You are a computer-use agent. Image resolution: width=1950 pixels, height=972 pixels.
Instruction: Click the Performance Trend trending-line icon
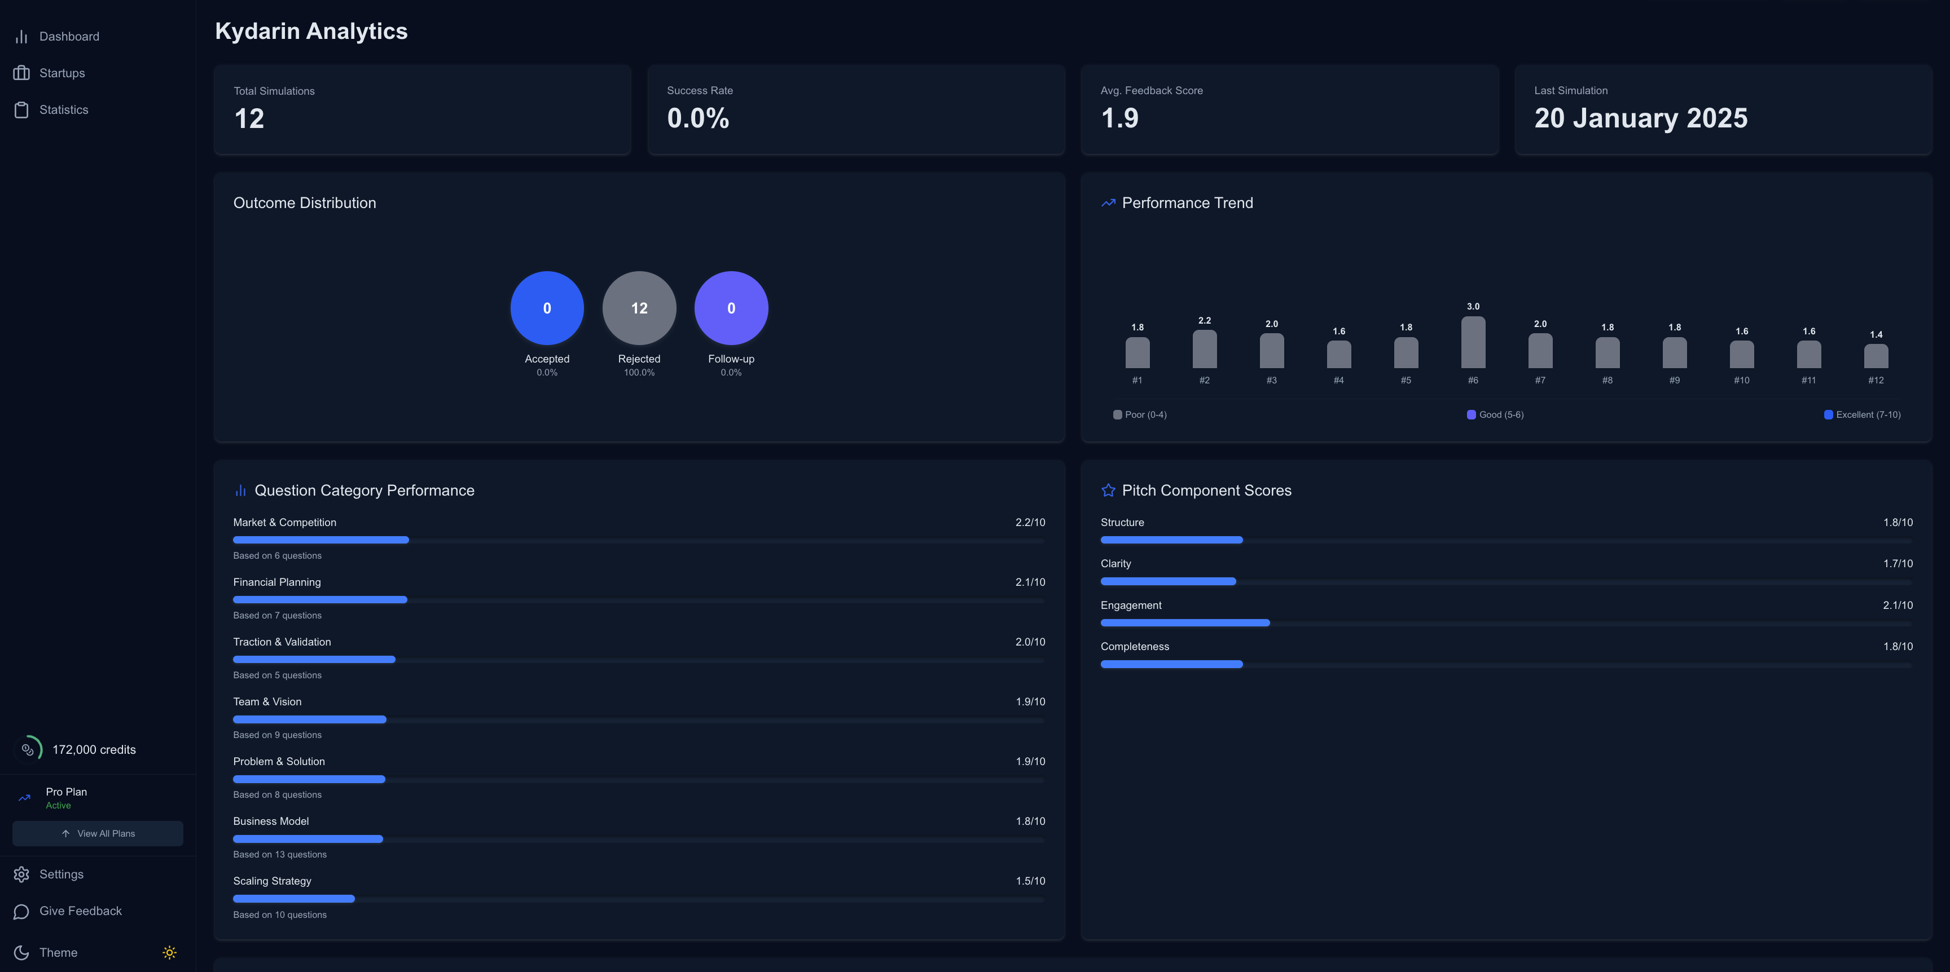1108,203
